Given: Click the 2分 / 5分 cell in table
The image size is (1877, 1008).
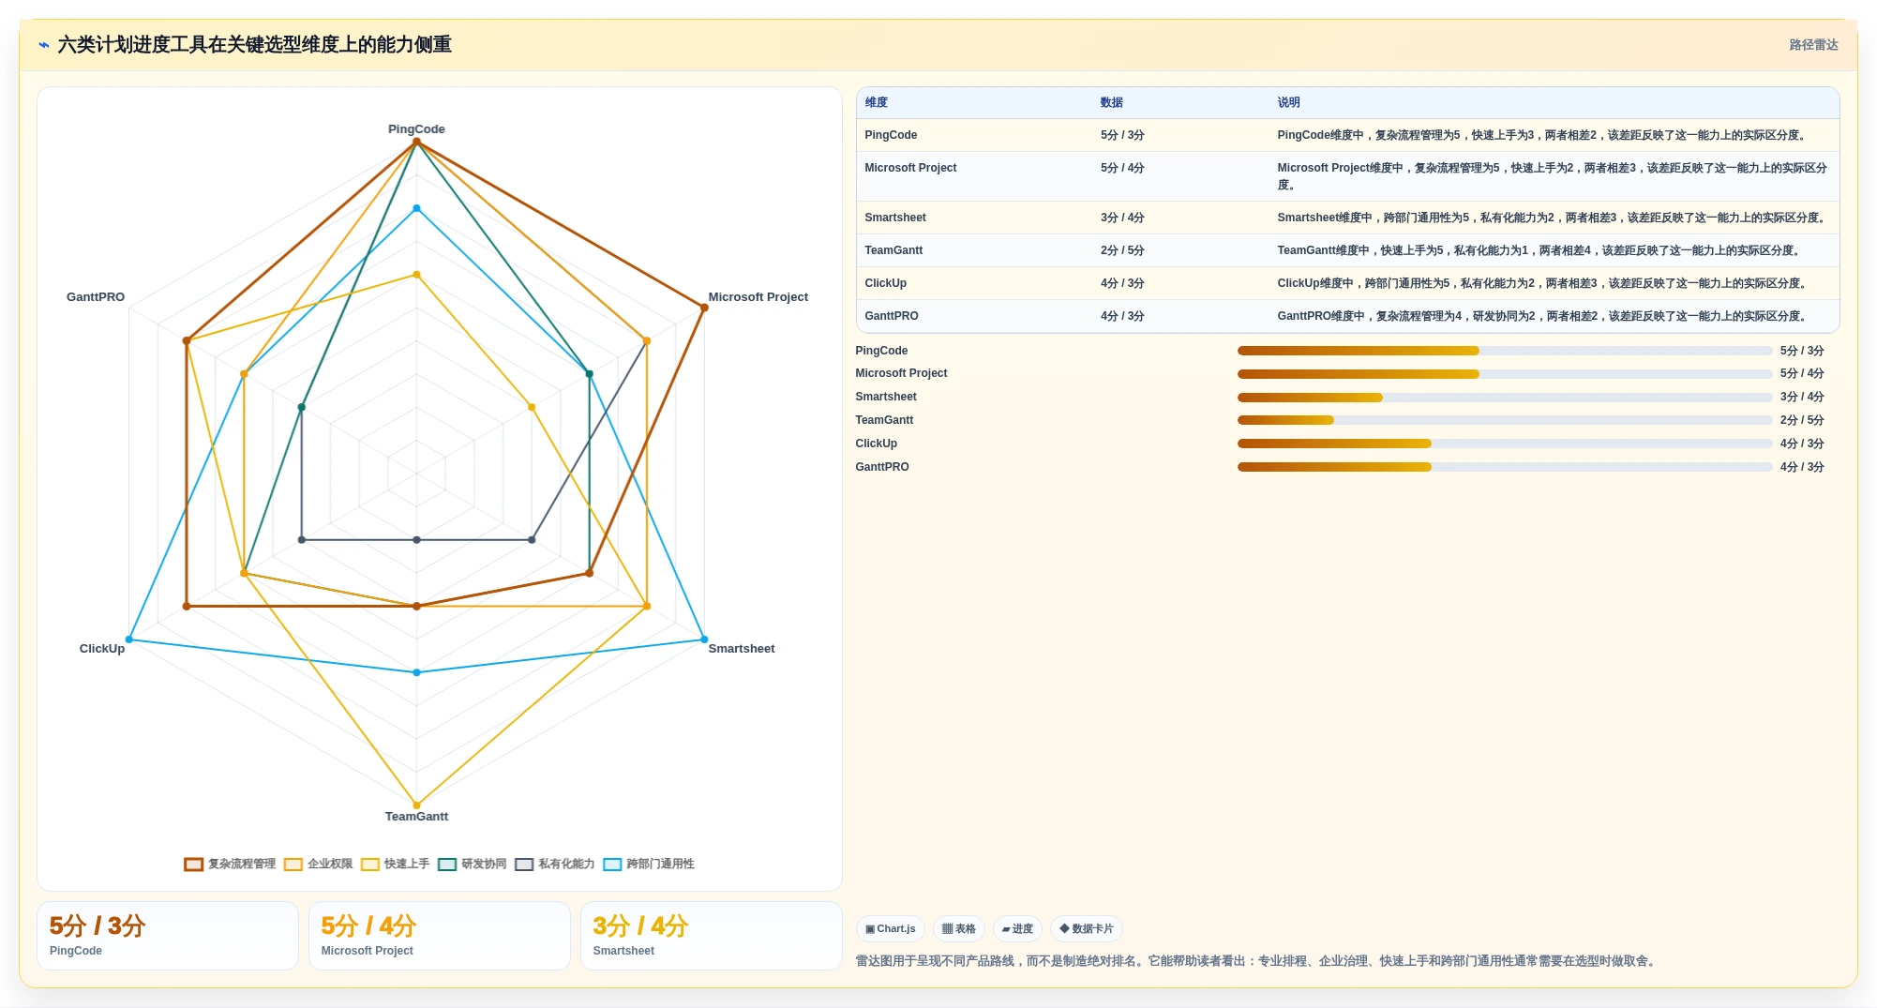Looking at the screenshot, I should pos(1122,250).
